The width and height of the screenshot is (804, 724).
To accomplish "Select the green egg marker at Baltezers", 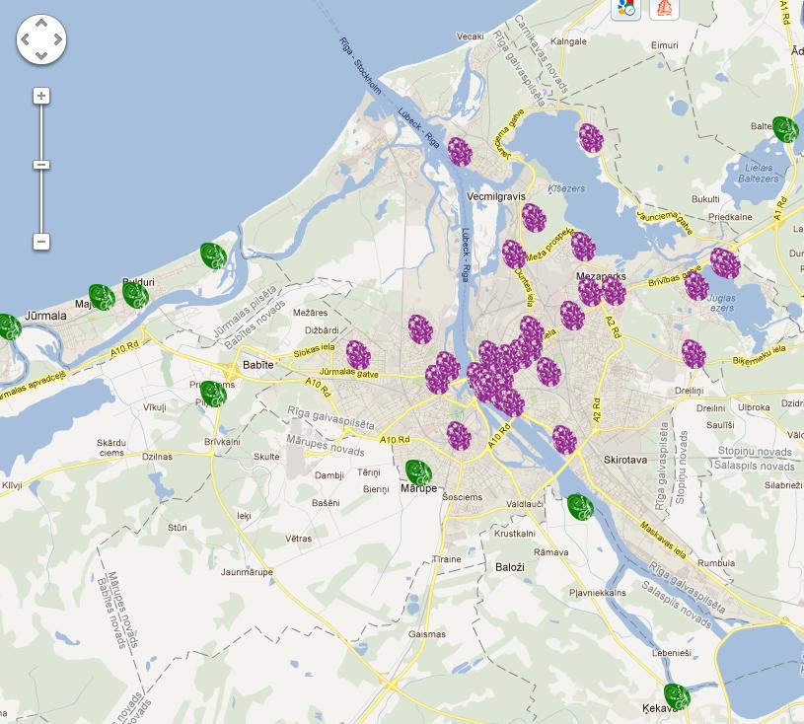I will (785, 129).
